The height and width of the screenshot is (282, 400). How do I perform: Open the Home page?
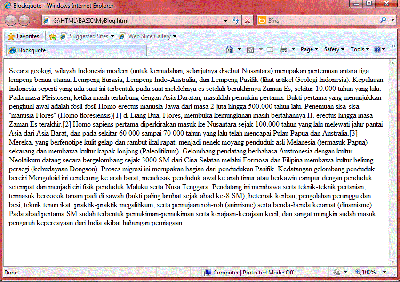click(x=229, y=49)
